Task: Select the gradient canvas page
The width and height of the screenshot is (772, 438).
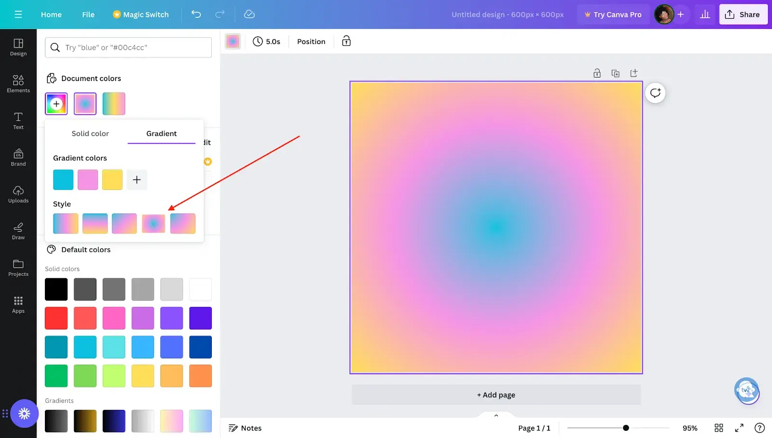Action: 496,227
